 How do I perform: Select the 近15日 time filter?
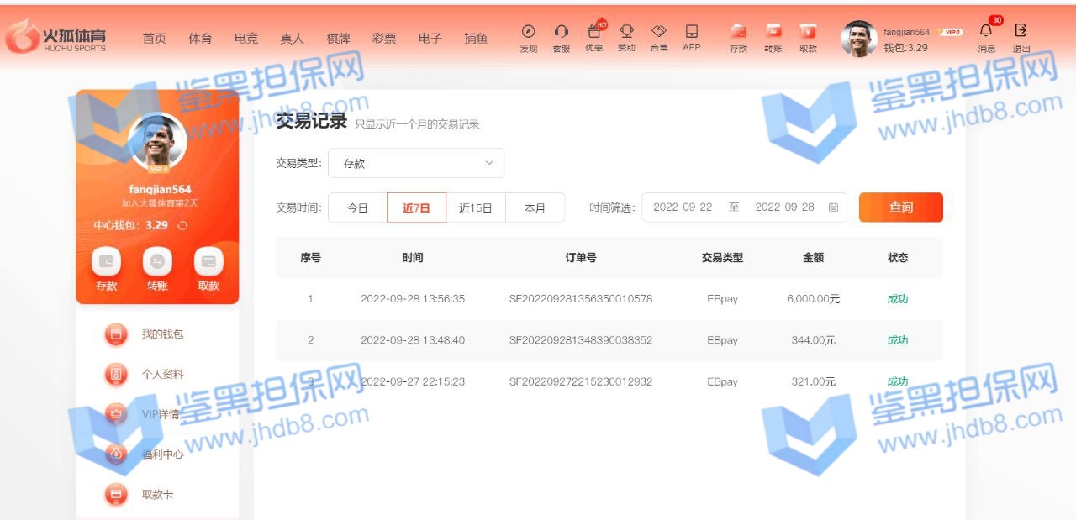[x=475, y=208]
